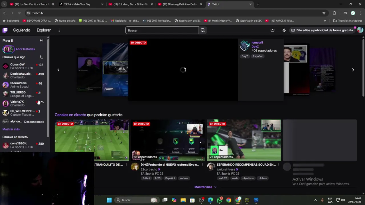Open the Twitch home logo
365x205 pixels.
[x=5, y=30]
